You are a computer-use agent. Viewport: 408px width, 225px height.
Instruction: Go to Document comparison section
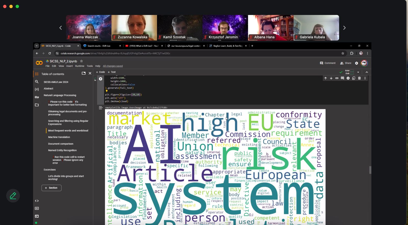[61, 144]
